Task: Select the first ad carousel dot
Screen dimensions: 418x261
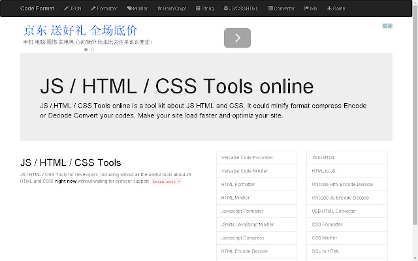Action: [86, 50]
